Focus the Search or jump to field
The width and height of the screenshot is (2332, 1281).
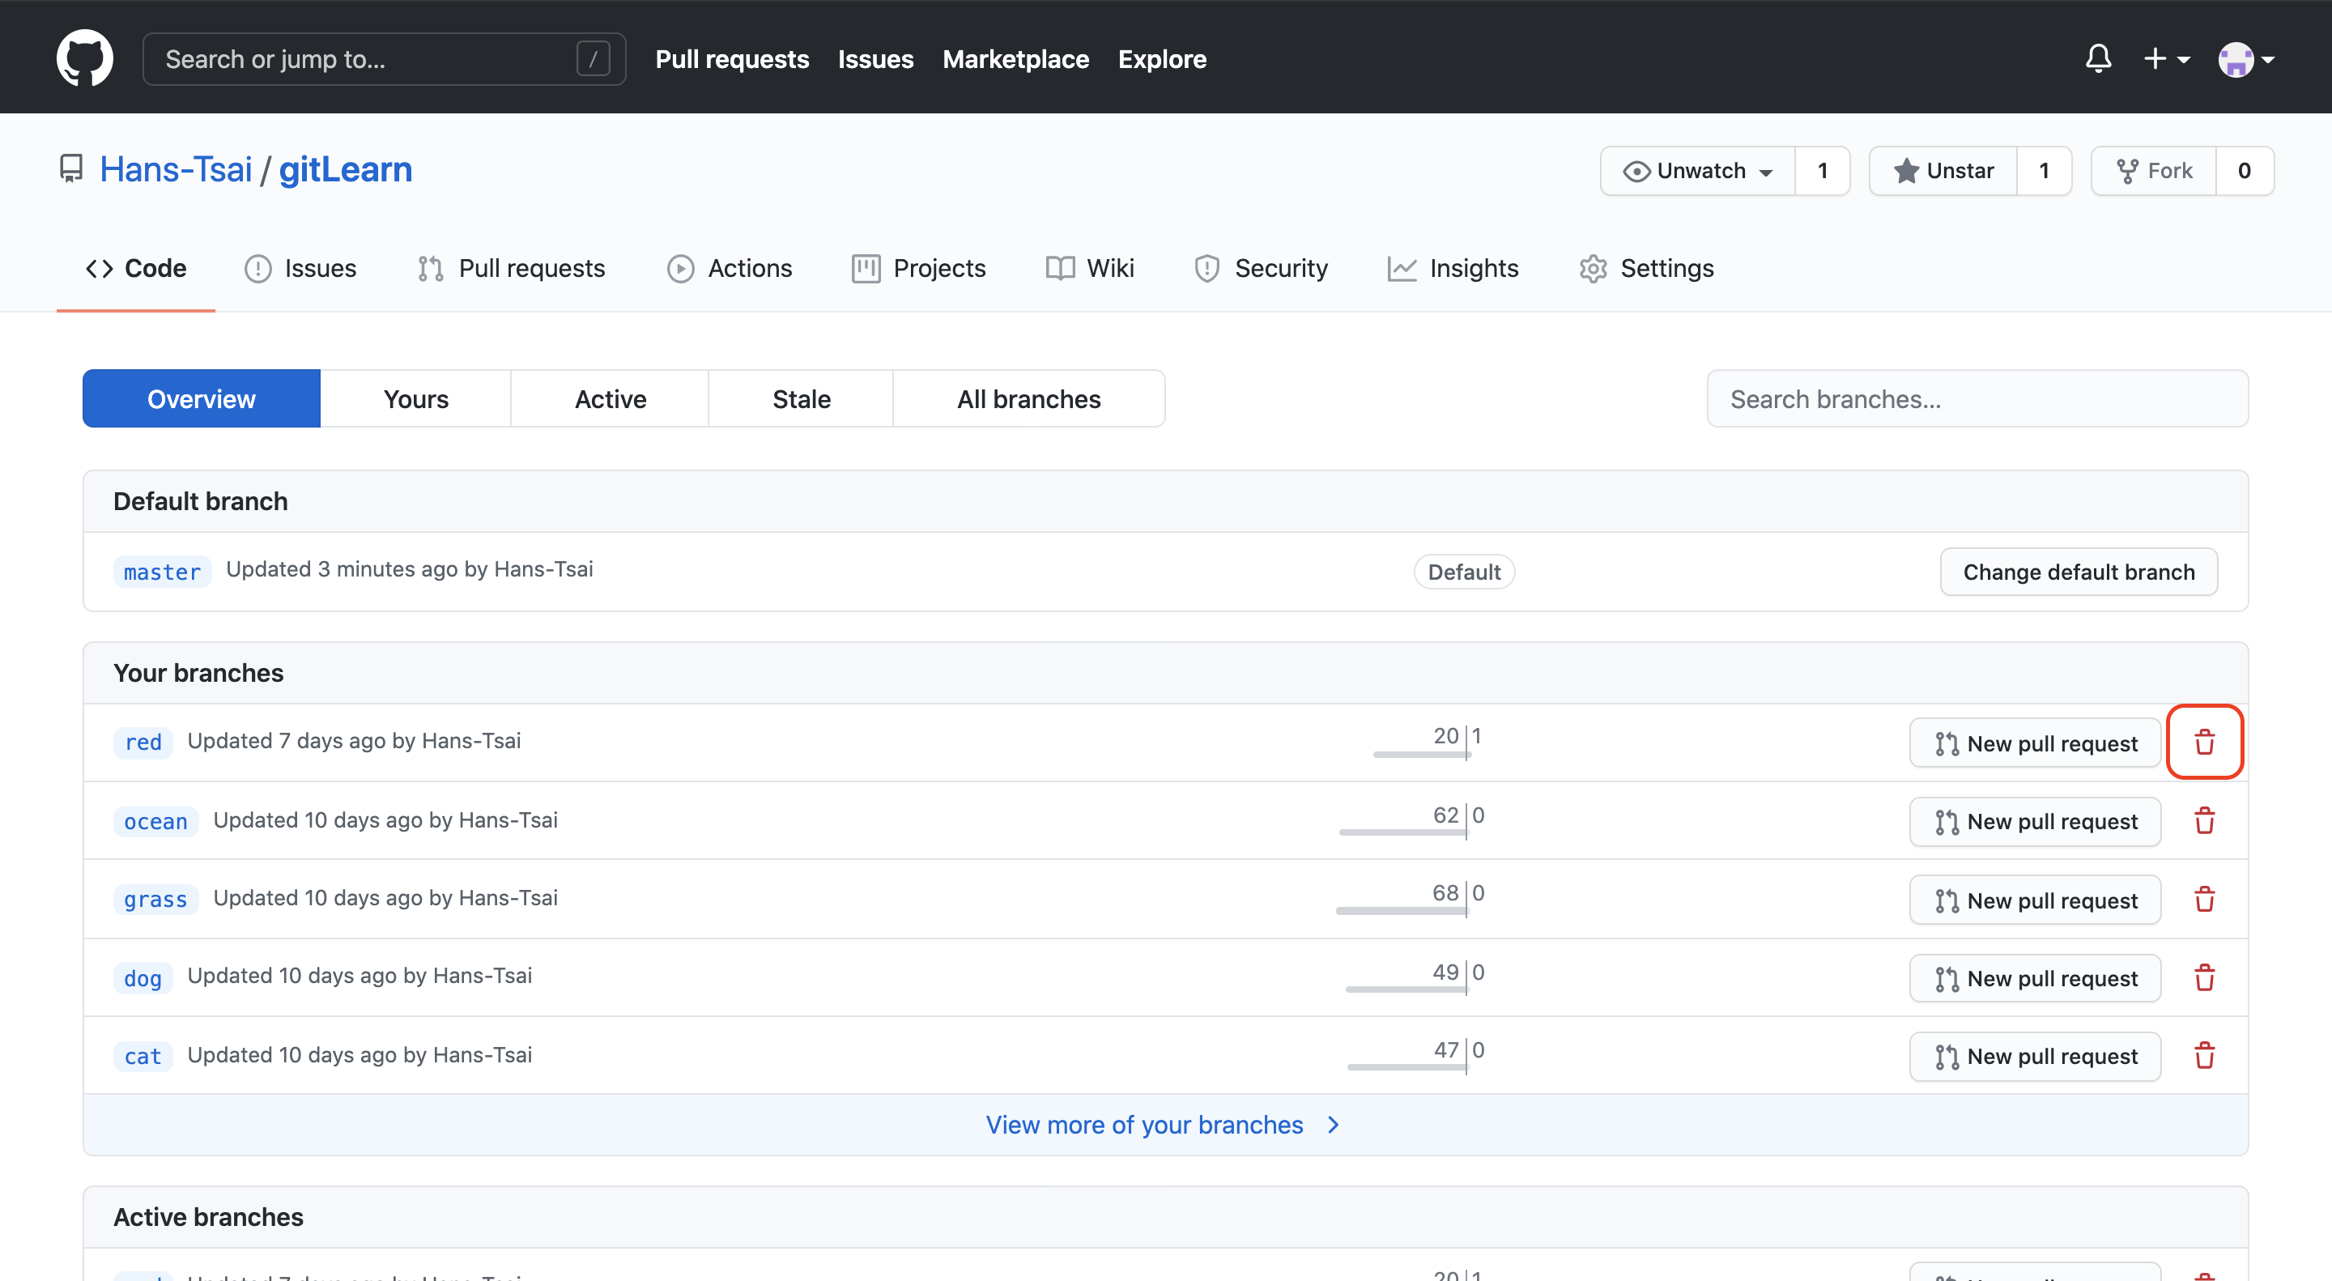pos(384,59)
